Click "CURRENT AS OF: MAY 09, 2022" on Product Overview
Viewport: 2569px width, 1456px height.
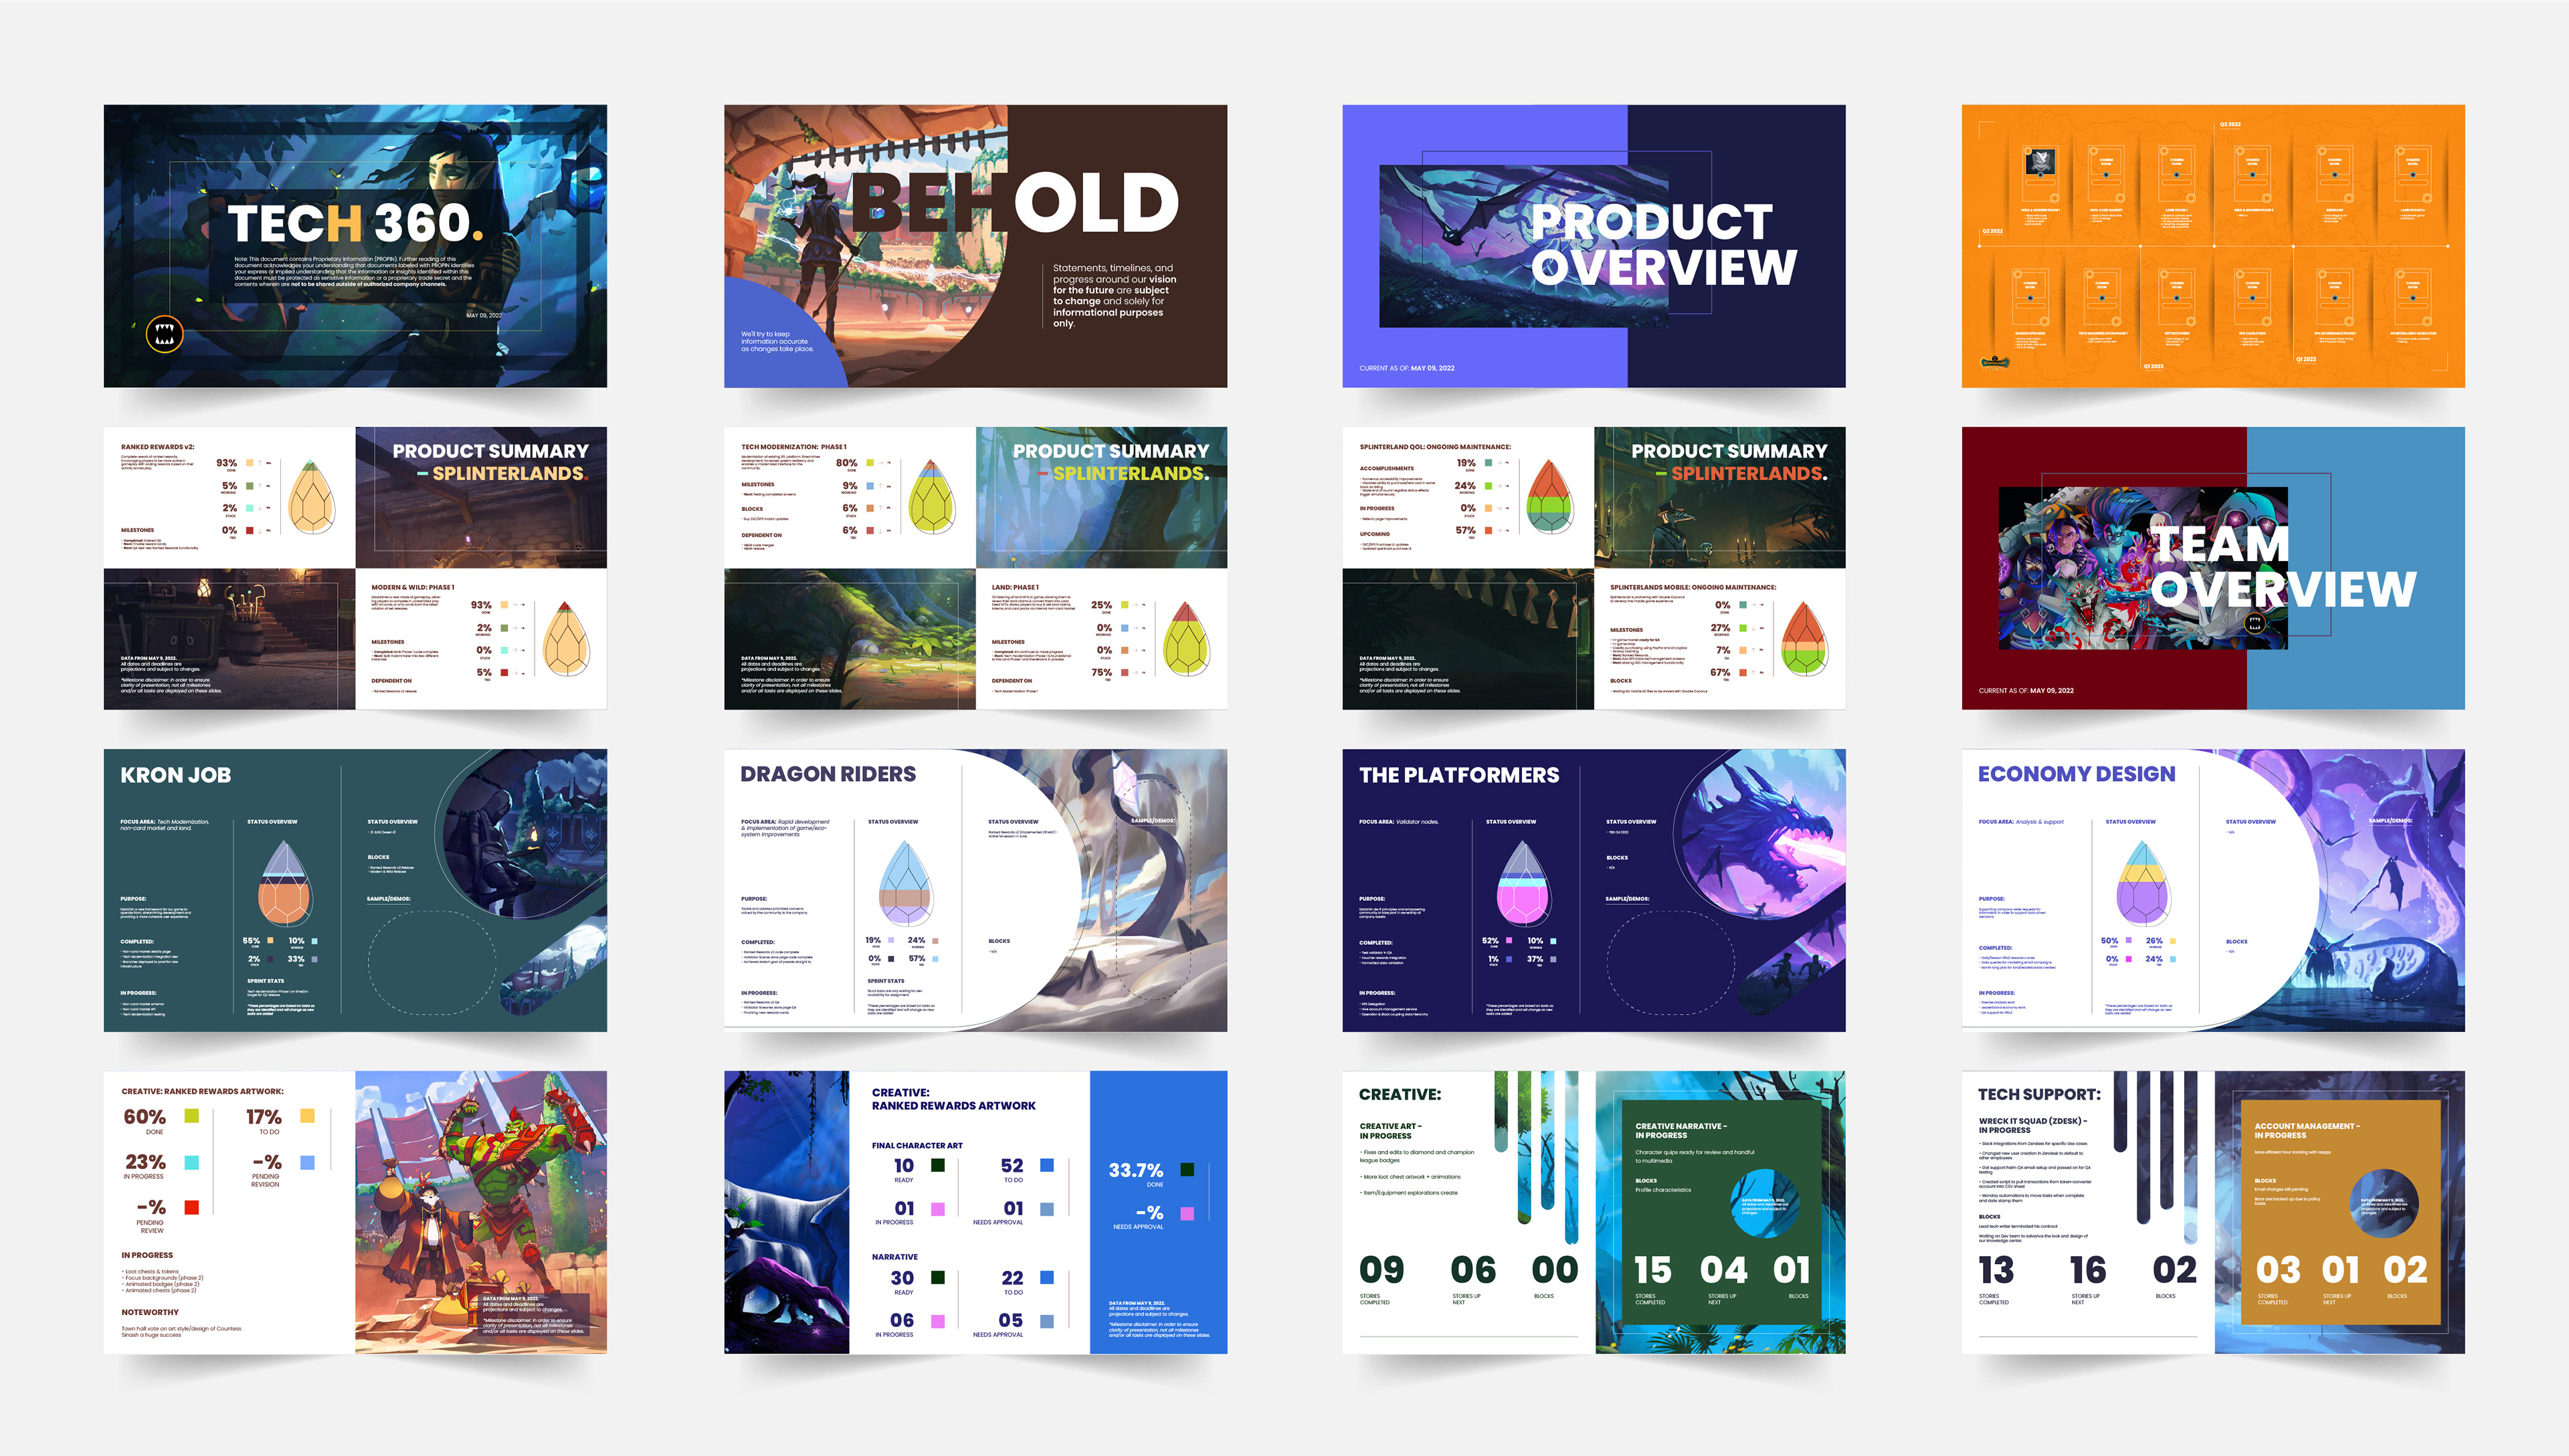pyautogui.click(x=1407, y=368)
